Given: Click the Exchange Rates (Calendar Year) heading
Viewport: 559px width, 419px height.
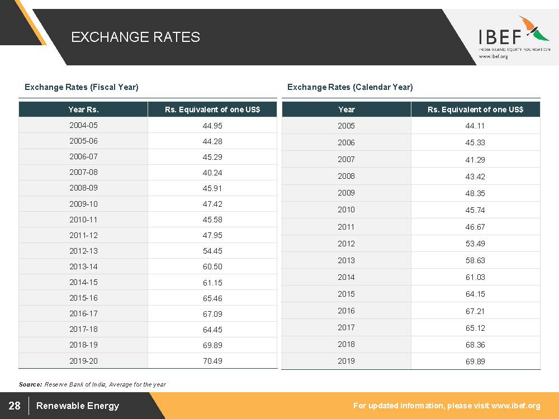Looking at the screenshot, I should (349, 87).
